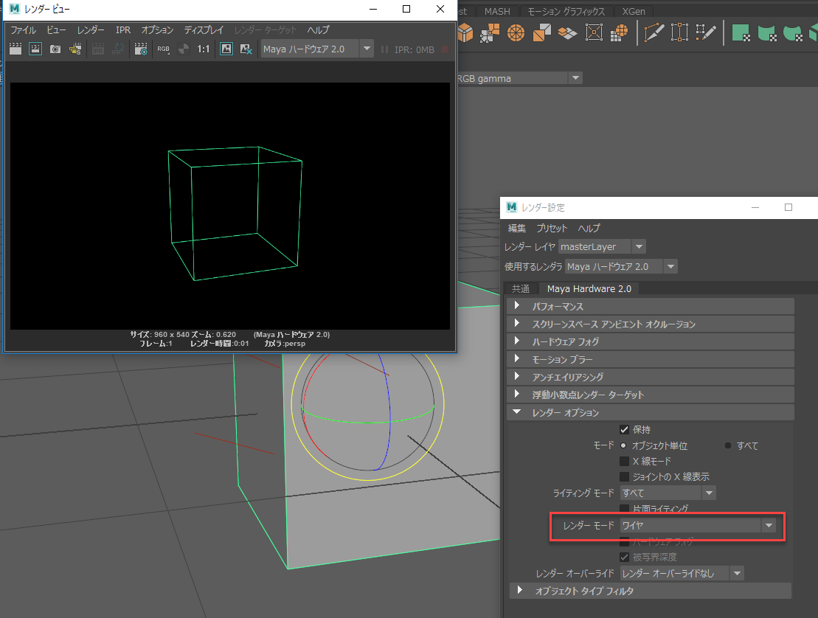This screenshot has width=818, height=618.
Task: Open the プリセット menu in Render Settings
Action: (552, 229)
